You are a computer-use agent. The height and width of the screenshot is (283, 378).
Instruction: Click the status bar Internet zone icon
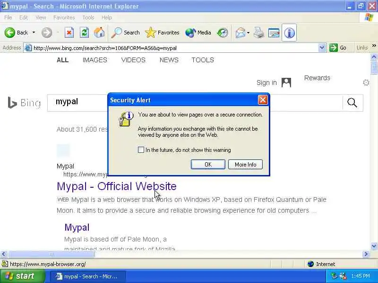coord(311,264)
